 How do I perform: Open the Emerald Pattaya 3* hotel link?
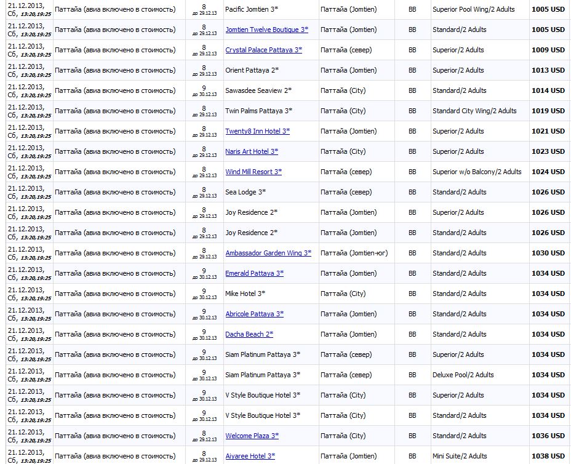coord(254,273)
